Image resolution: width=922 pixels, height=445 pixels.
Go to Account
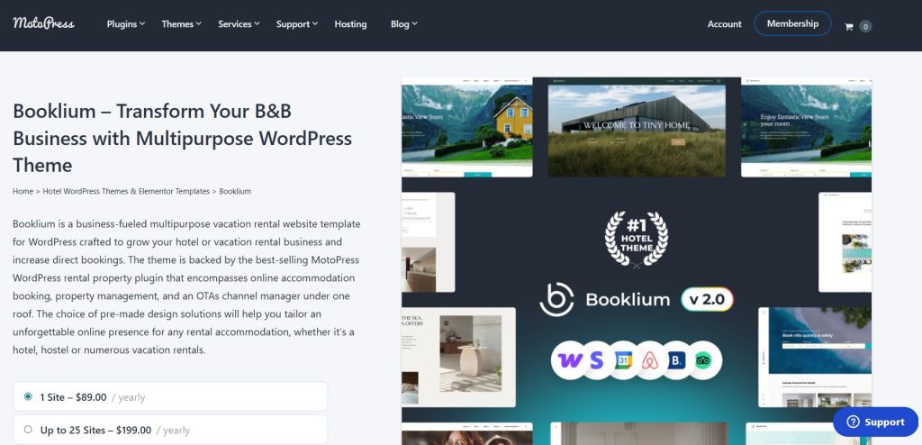click(x=725, y=24)
